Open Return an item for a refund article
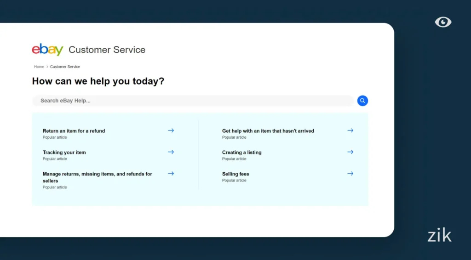The height and width of the screenshot is (260, 471). (74, 131)
